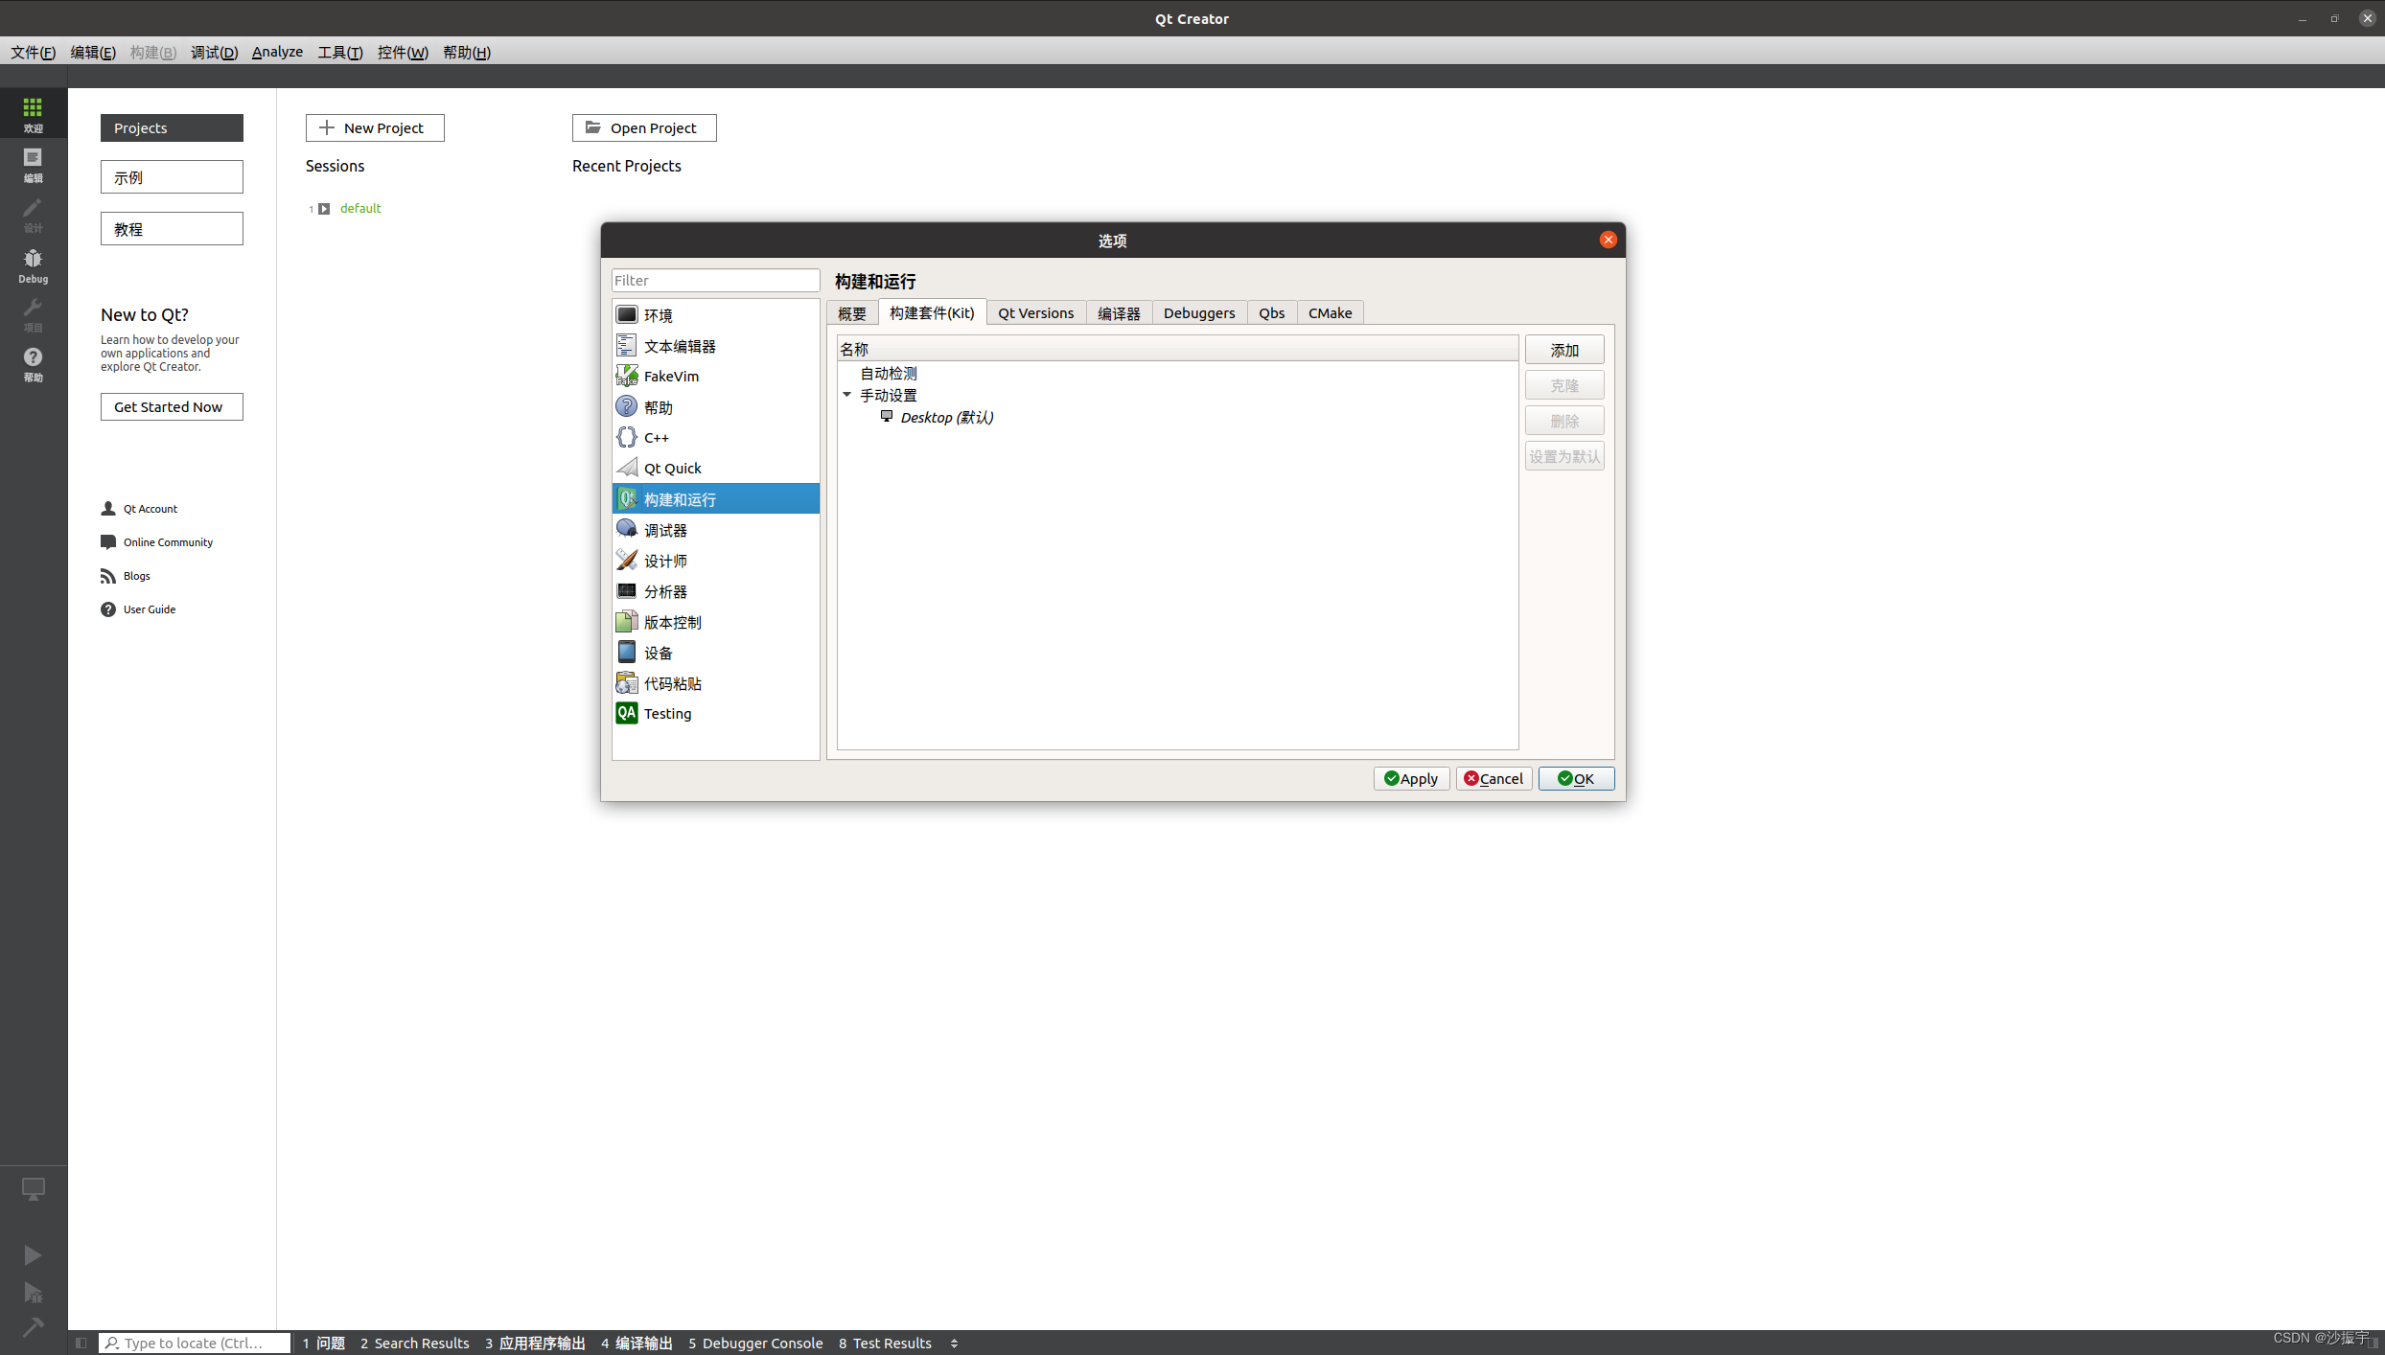Select FakeVim options category
Screen dimensions: 2385x1355
tap(671, 377)
